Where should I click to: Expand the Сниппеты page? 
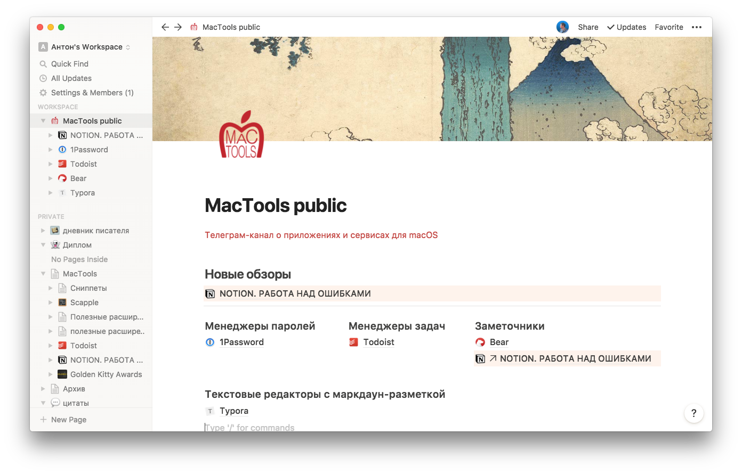click(51, 288)
